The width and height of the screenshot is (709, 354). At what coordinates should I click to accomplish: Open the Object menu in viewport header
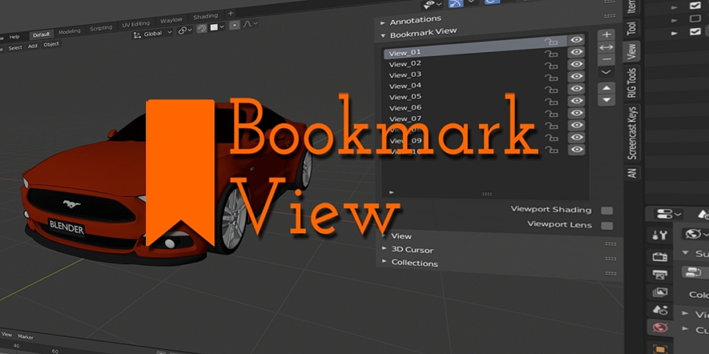(x=51, y=45)
